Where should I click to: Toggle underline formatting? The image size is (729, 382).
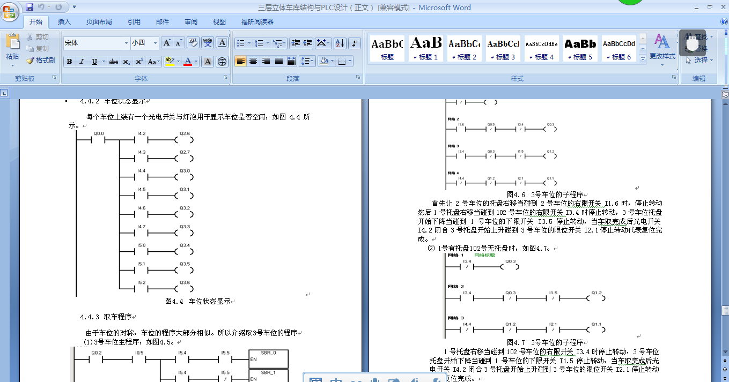pyautogui.click(x=94, y=62)
